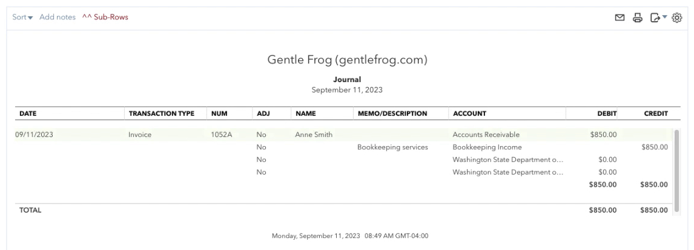Screen dimensions: 694x250
Task: Click the report title Journal
Action: tap(347, 80)
